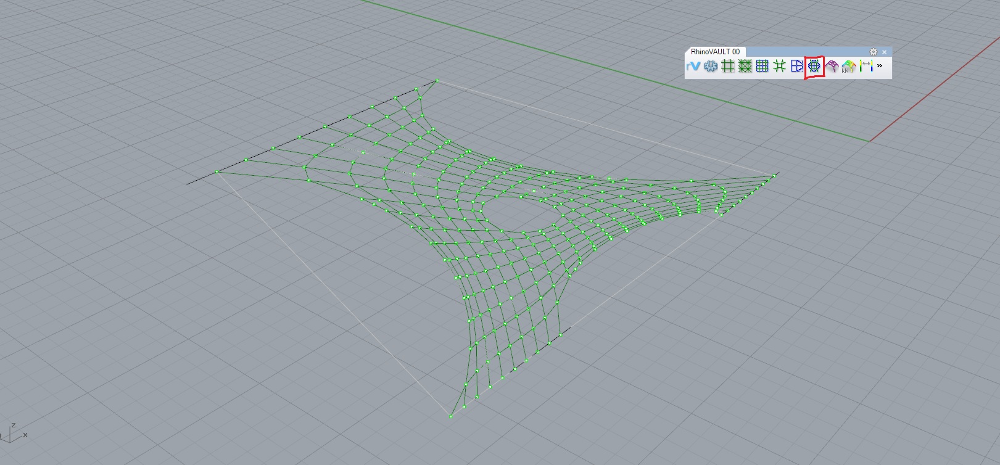Click the red-highlighted horizontal equilibrium icon
This screenshot has width=1000, height=465.
click(x=814, y=66)
